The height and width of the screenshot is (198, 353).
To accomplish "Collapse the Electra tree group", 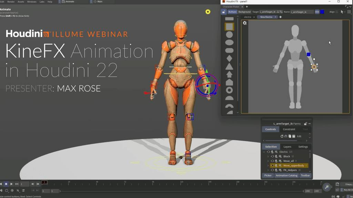I will pyautogui.click(x=264, y=152).
